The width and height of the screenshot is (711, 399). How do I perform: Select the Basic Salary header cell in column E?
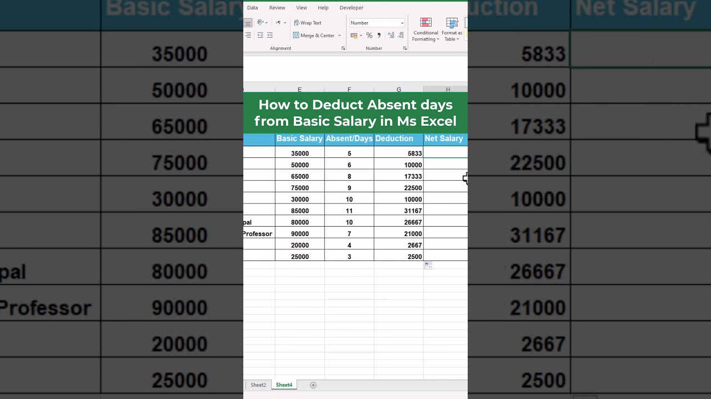[x=299, y=139]
